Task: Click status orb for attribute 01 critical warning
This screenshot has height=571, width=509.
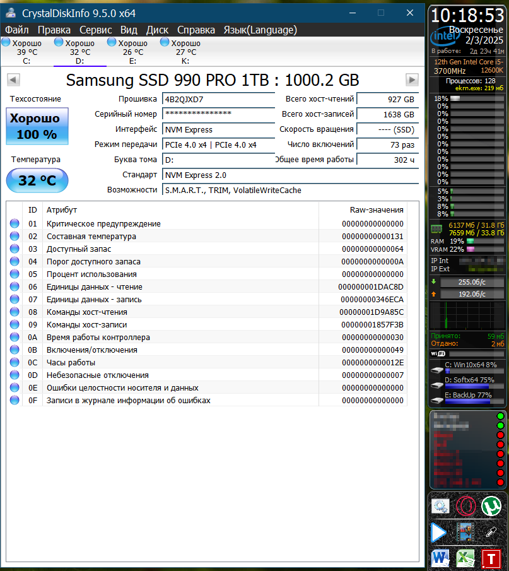Action: [15, 223]
